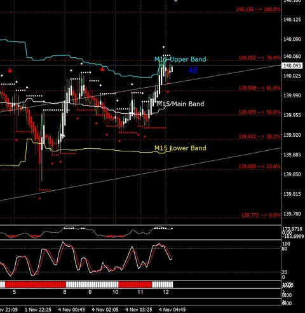Click the 140.138 --> 100.0% Fibonacci label
The image size is (305, 313).
pos(258,10)
